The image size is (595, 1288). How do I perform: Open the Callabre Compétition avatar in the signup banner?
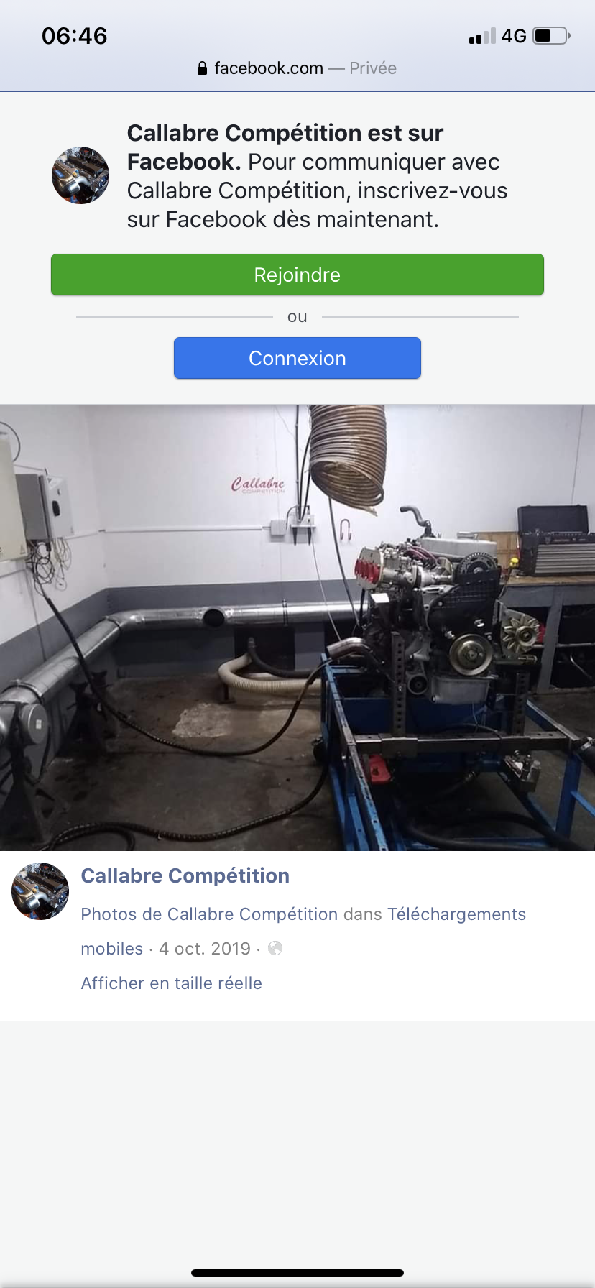pyautogui.click(x=80, y=175)
